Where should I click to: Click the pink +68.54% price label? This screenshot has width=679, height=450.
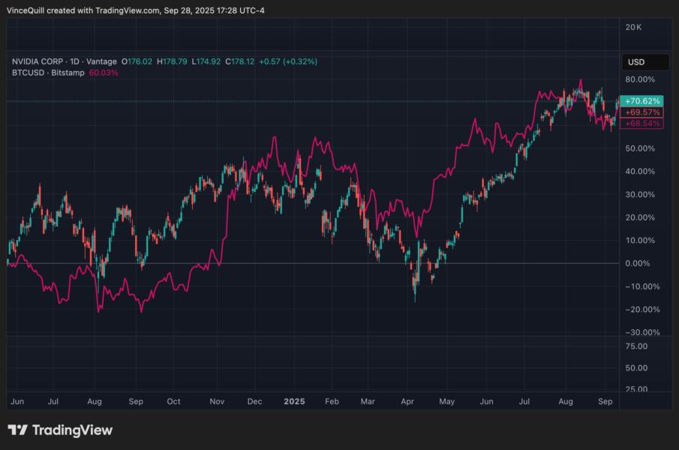coord(641,123)
